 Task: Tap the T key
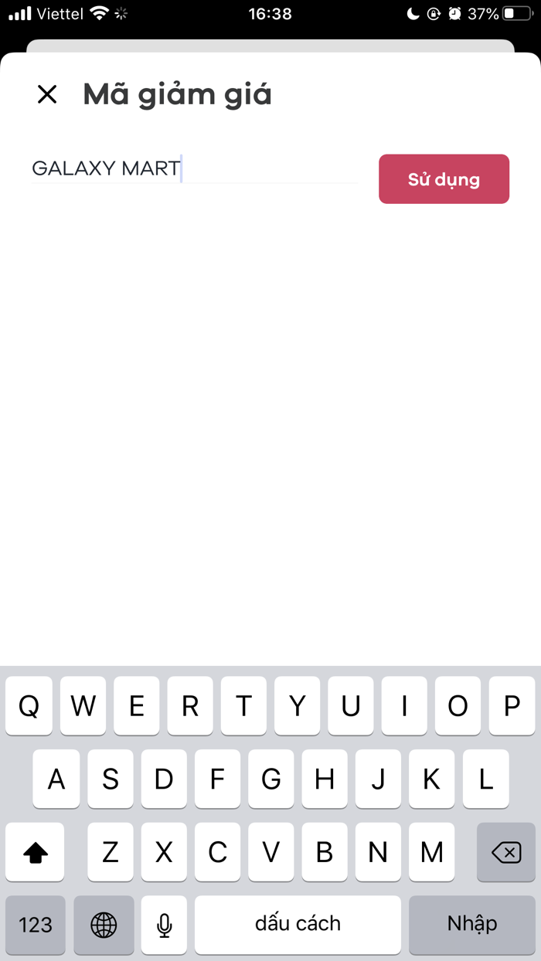243,706
